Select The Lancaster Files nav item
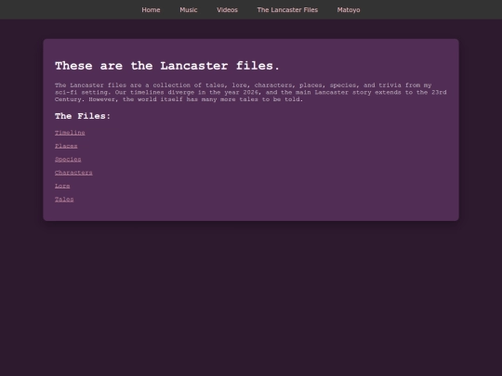The image size is (502, 376). tap(287, 10)
